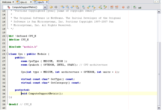
Task: Click the Shift Line Left icon
Action: tap(112, 7)
